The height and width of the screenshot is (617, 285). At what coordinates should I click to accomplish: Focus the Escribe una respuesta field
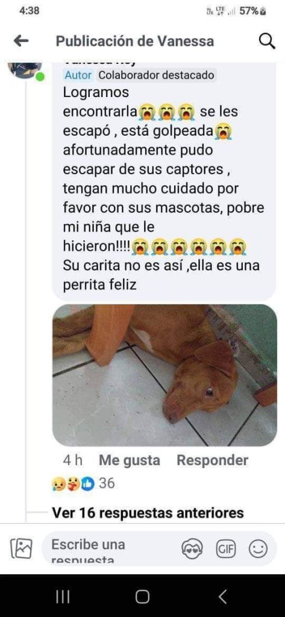click(x=111, y=548)
